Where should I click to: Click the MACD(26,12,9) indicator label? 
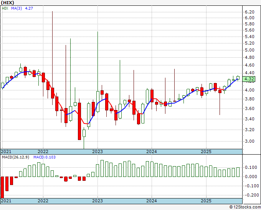click(x=15, y=157)
